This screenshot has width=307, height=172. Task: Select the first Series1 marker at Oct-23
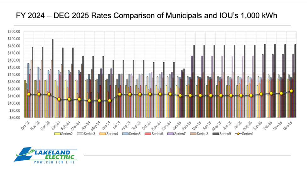pyautogui.click(x=29, y=94)
